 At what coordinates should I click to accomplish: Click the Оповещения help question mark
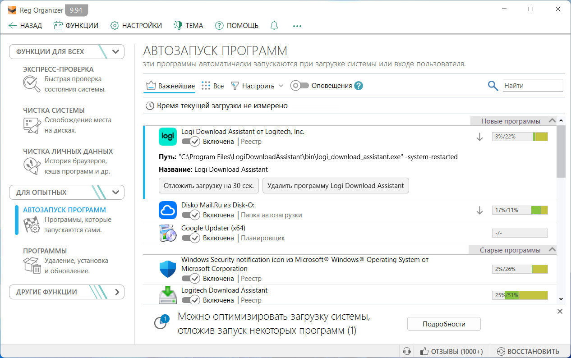tap(359, 86)
